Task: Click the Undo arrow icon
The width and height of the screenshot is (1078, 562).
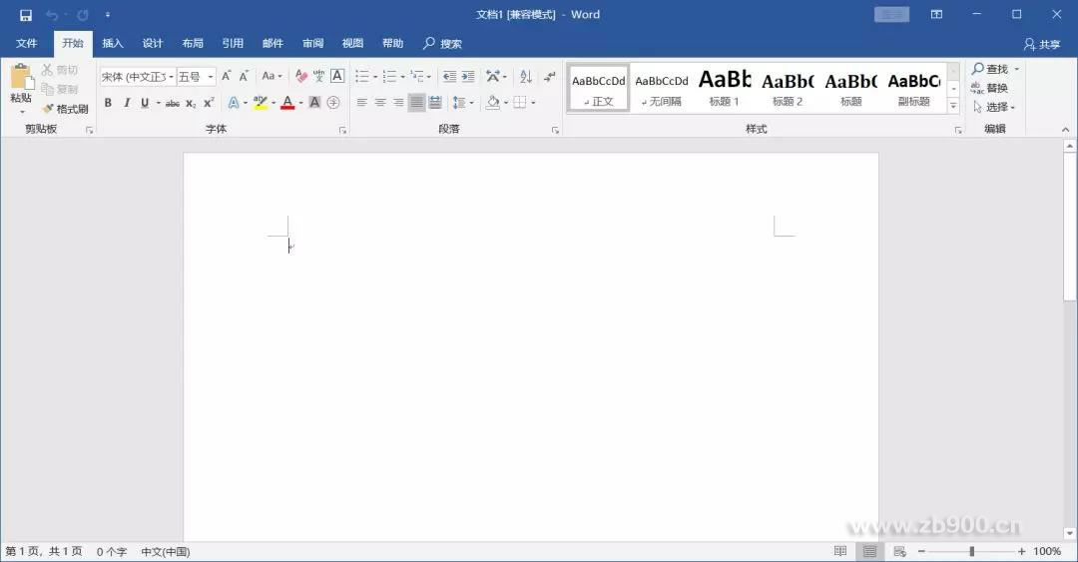Action: [52, 14]
